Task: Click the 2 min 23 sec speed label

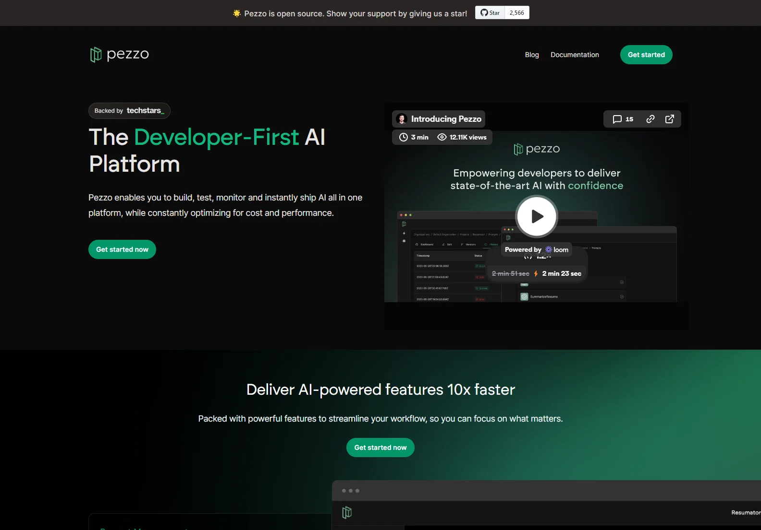Action: pos(562,273)
